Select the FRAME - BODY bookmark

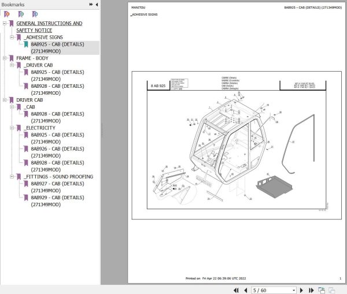click(32, 58)
